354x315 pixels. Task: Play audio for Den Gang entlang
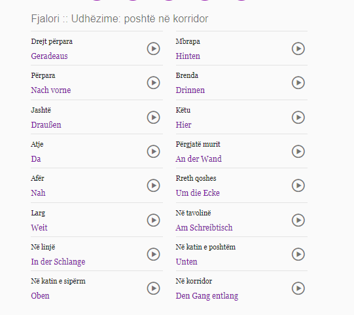pyautogui.click(x=298, y=288)
